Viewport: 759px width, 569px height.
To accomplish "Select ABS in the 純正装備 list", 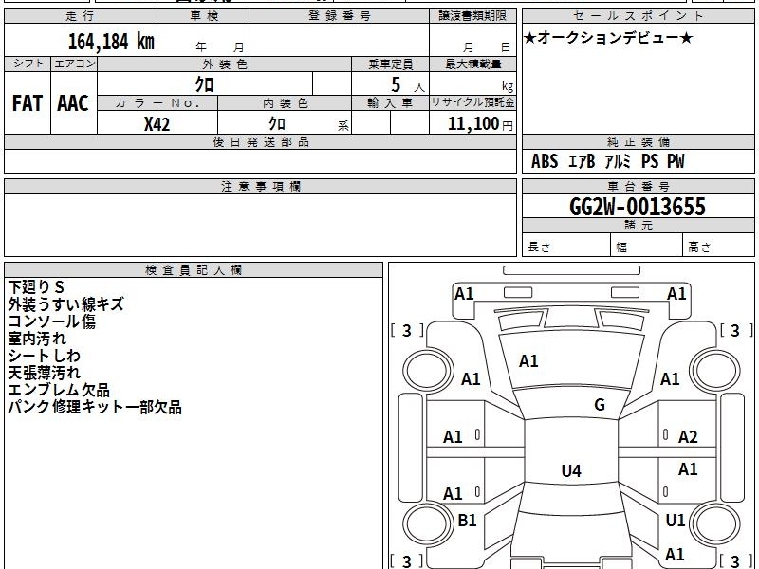I will [545, 161].
